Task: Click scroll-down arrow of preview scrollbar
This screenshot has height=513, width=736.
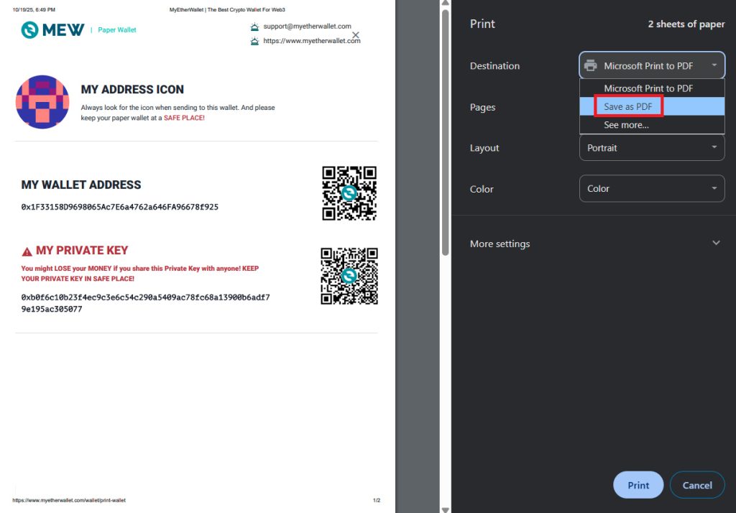Action: point(445,509)
